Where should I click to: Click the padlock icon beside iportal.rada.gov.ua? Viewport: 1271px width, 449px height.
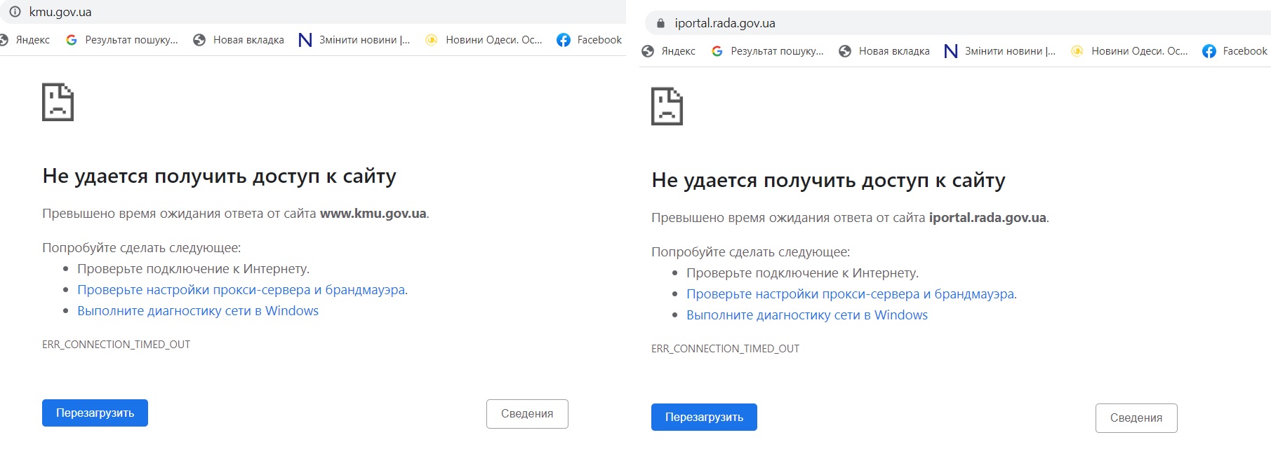[x=660, y=23]
